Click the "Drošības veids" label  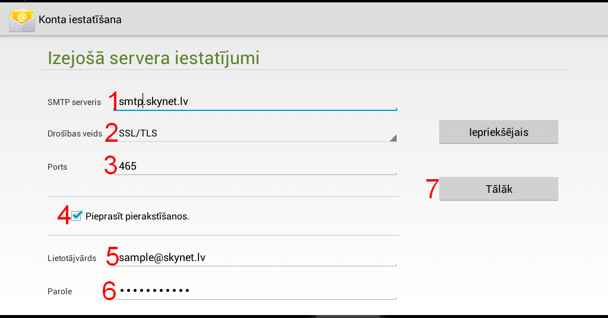(74, 134)
